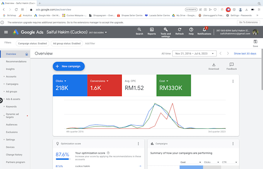Open the Reports icon
This screenshot has width=263, height=169.
pos(152,31)
